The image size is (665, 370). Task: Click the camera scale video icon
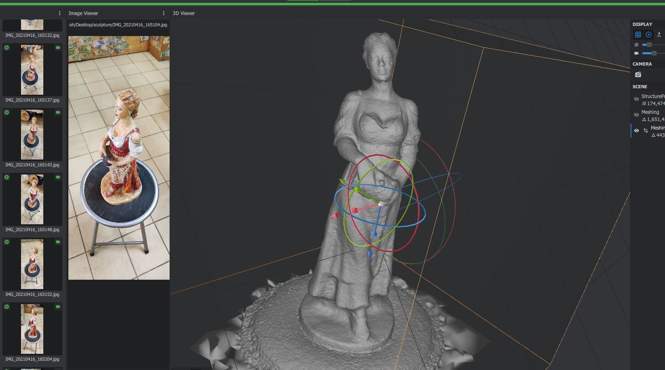pos(636,53)
